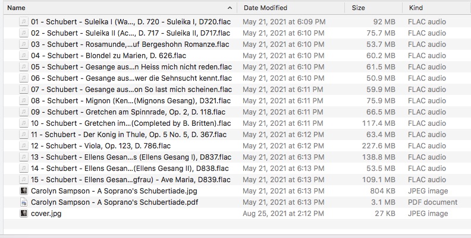This screenshot has width=471, height=238.
Task: Toggle sort direction with the Name column arrow
Action: (x=230, y=8)
